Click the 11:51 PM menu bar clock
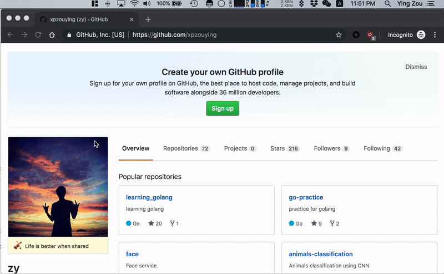 pos(363,3)
